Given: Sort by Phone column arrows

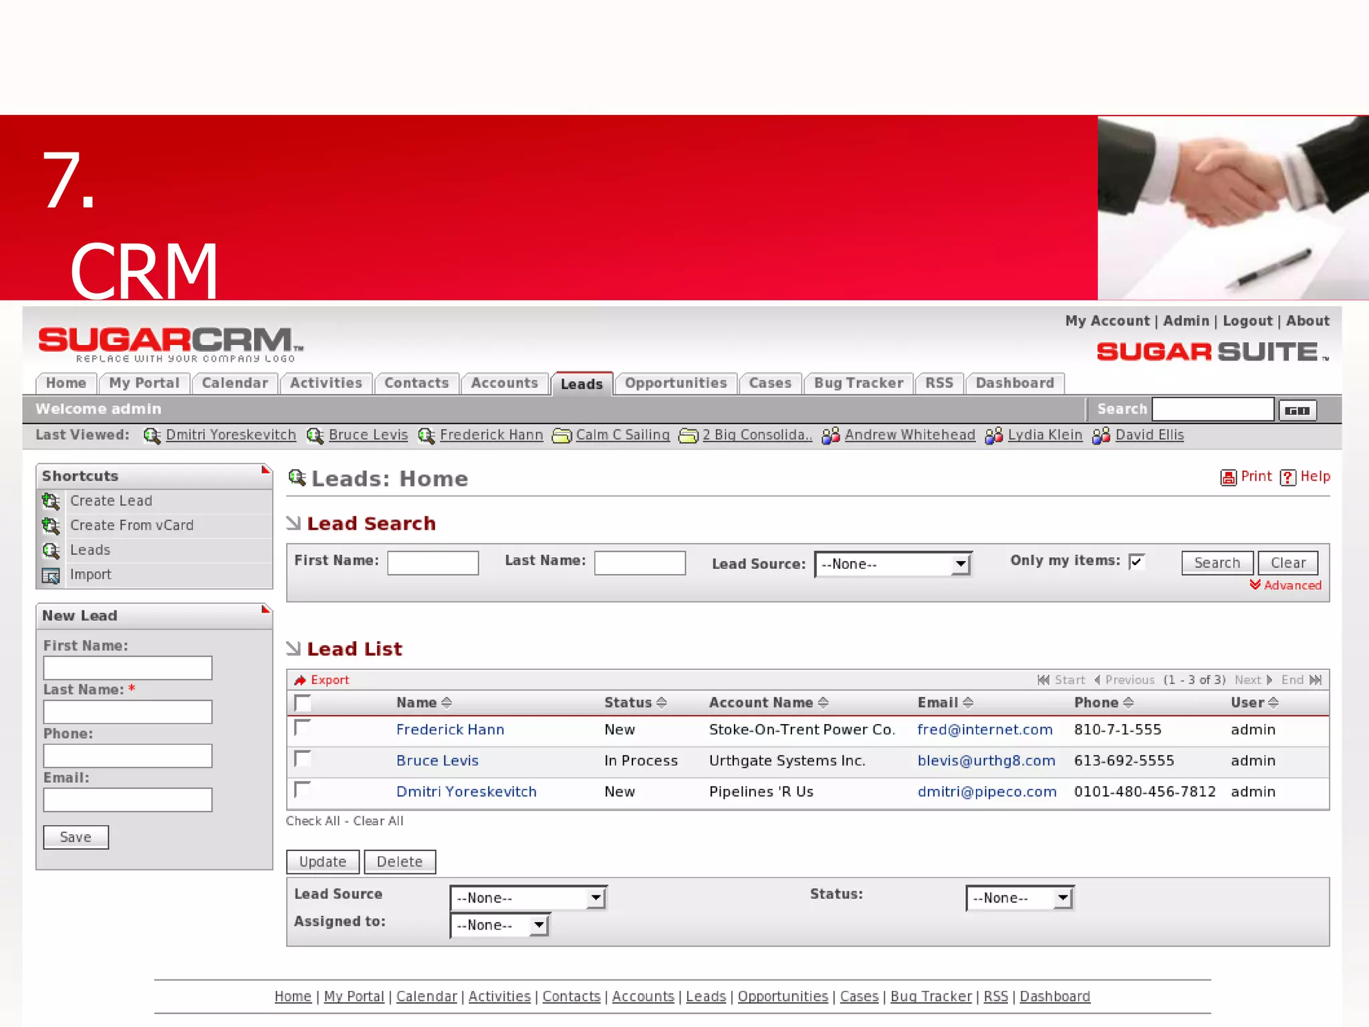Looking at the screenshot, I should (x=1128, y=703).
